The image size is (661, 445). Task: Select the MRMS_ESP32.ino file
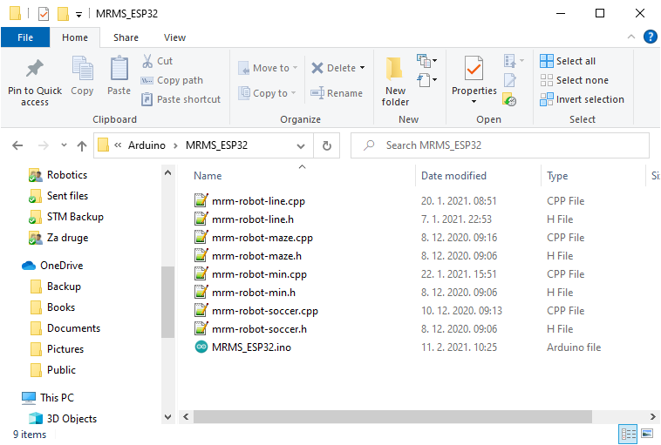pyautogui.click(x=256, y=347)
